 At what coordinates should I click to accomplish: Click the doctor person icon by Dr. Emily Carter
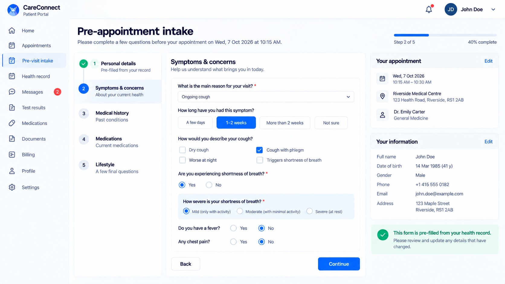point(382,115)
